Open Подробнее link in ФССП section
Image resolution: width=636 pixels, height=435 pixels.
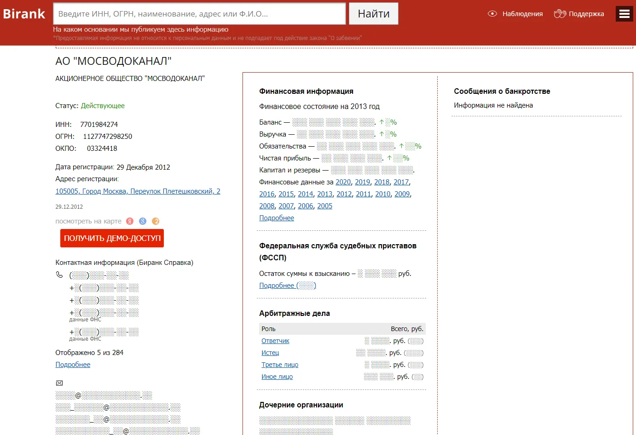(x=288, y=286)
